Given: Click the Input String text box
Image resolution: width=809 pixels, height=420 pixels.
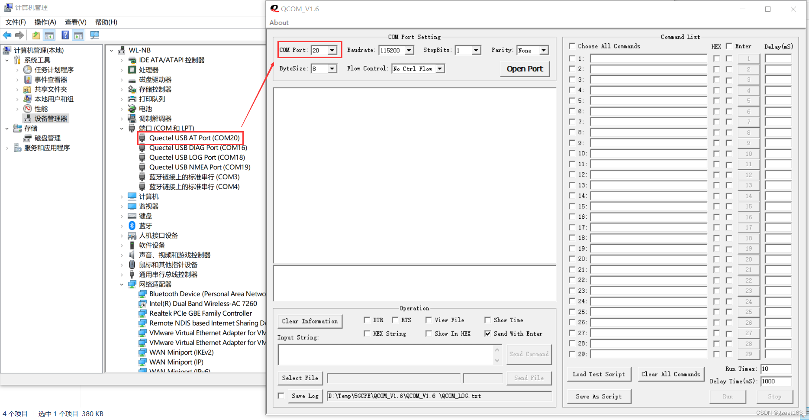Looking at the screenshot, I should 385,355.
